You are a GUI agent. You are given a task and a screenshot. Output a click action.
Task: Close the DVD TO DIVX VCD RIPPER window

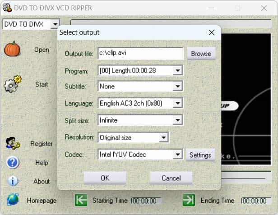click(x=264, y=8)
